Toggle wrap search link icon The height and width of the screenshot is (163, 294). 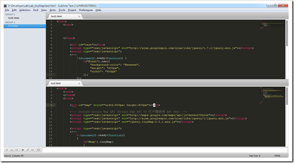[x=28, y=150]
